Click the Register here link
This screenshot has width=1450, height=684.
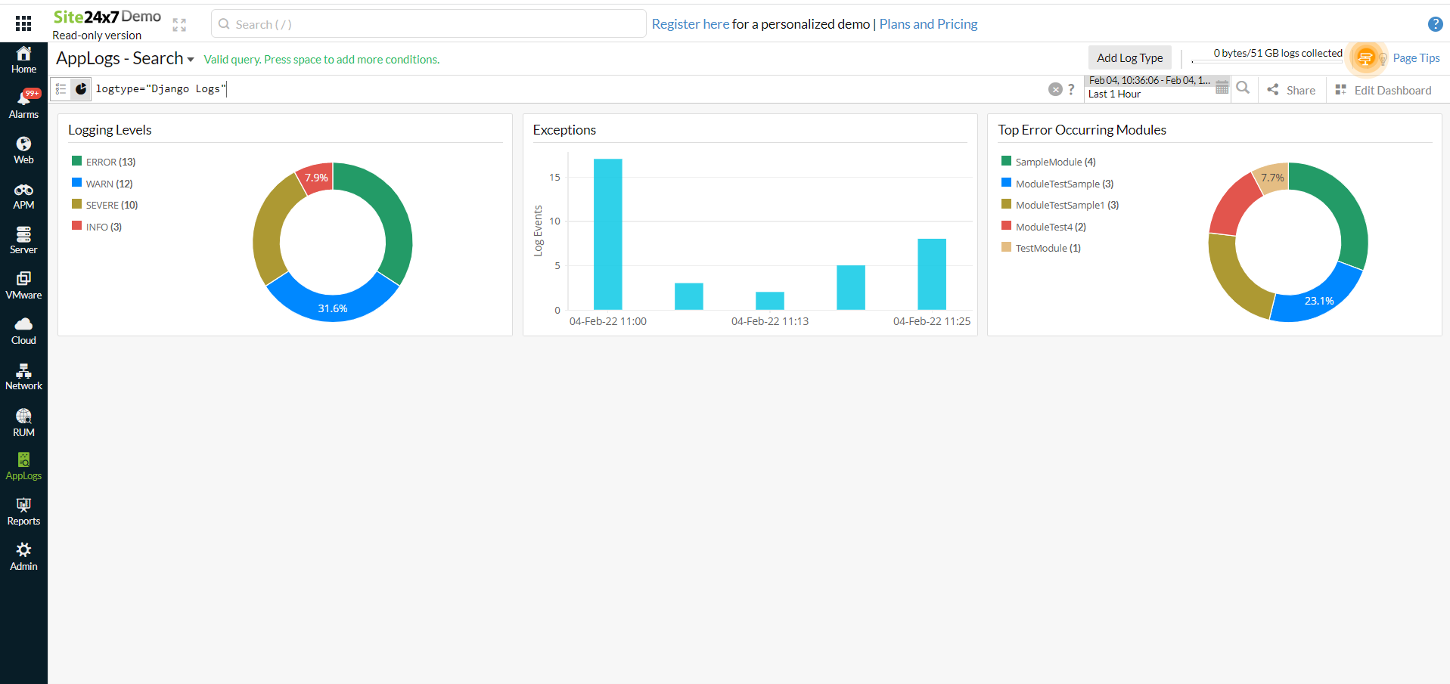[x=690, y=23]
